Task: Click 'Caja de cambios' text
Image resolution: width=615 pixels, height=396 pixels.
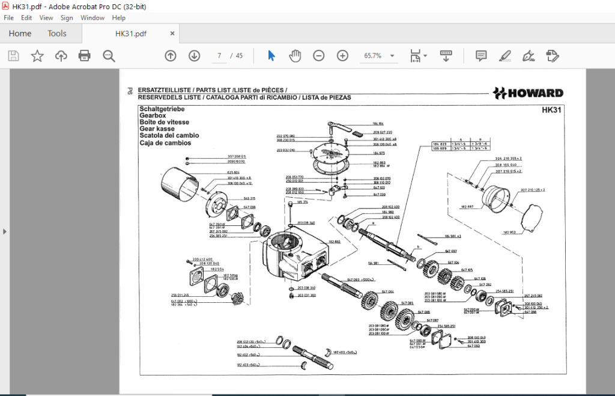Action: [x=165, y=143]
